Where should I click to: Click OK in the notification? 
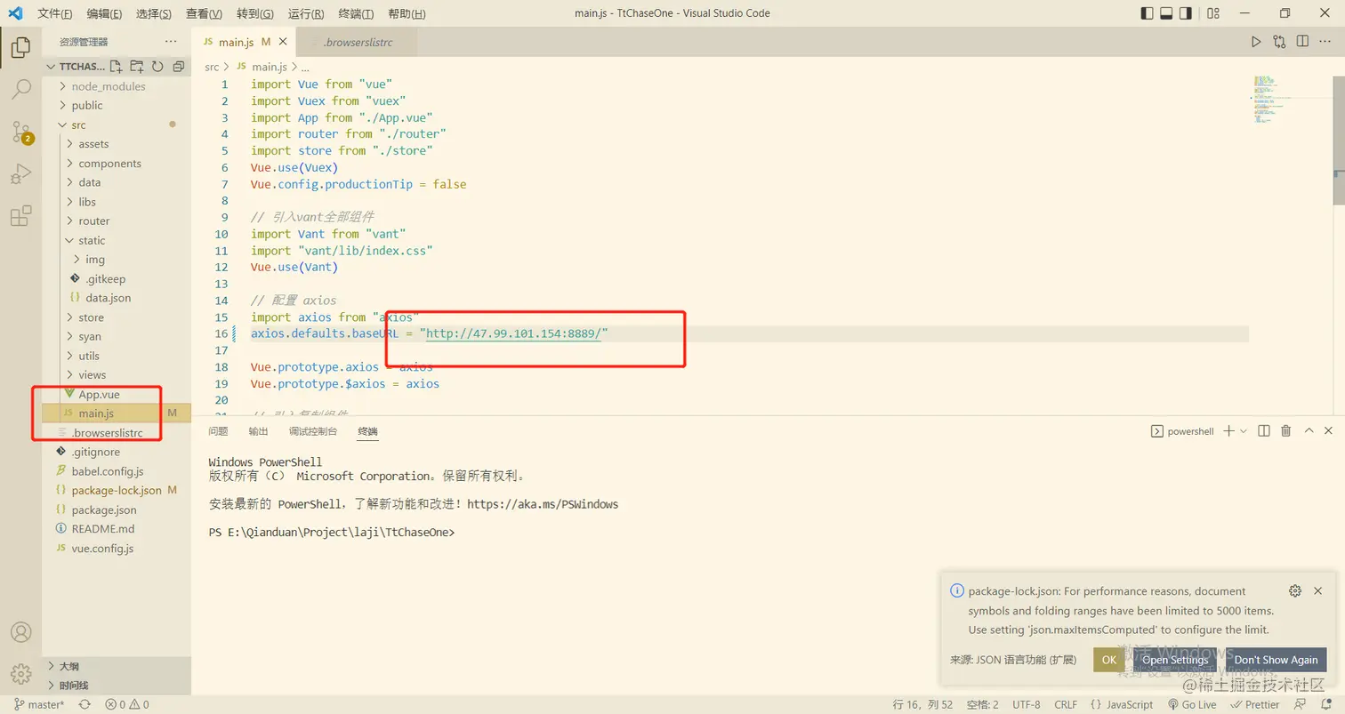[x=1108, y=660]
